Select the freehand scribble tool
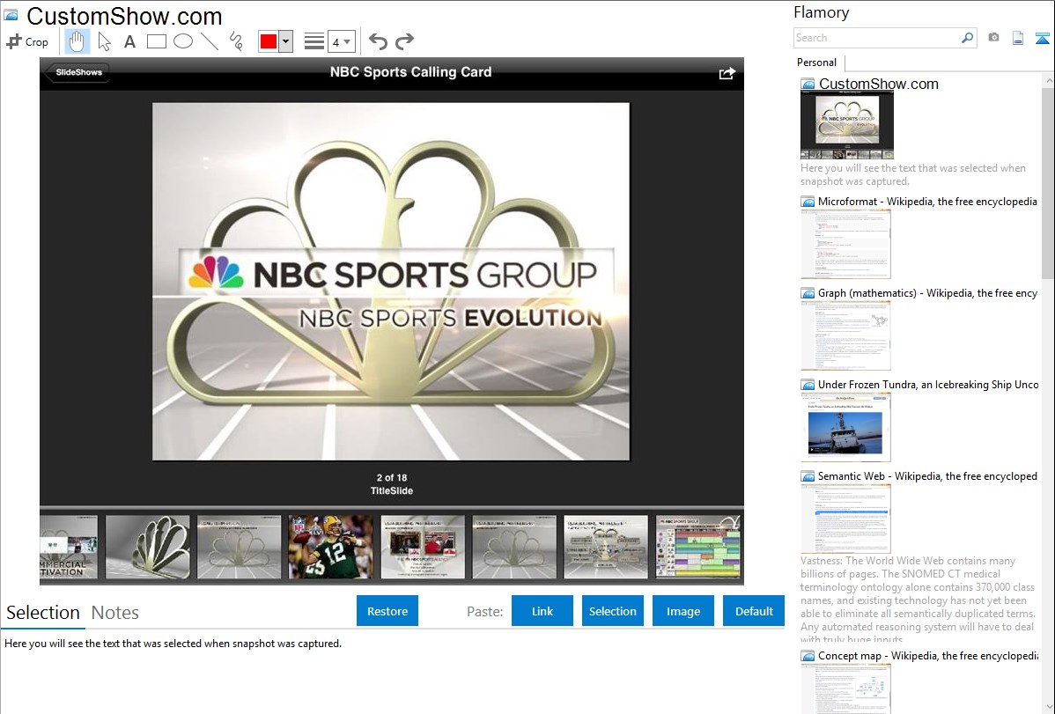Viewport: 1055px width, 714px height. click(x=236, y=41)
